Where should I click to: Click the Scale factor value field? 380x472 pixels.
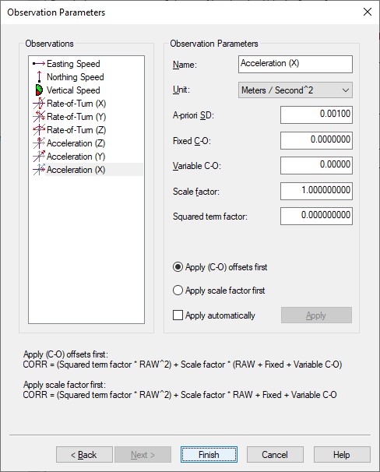point(316,191)
